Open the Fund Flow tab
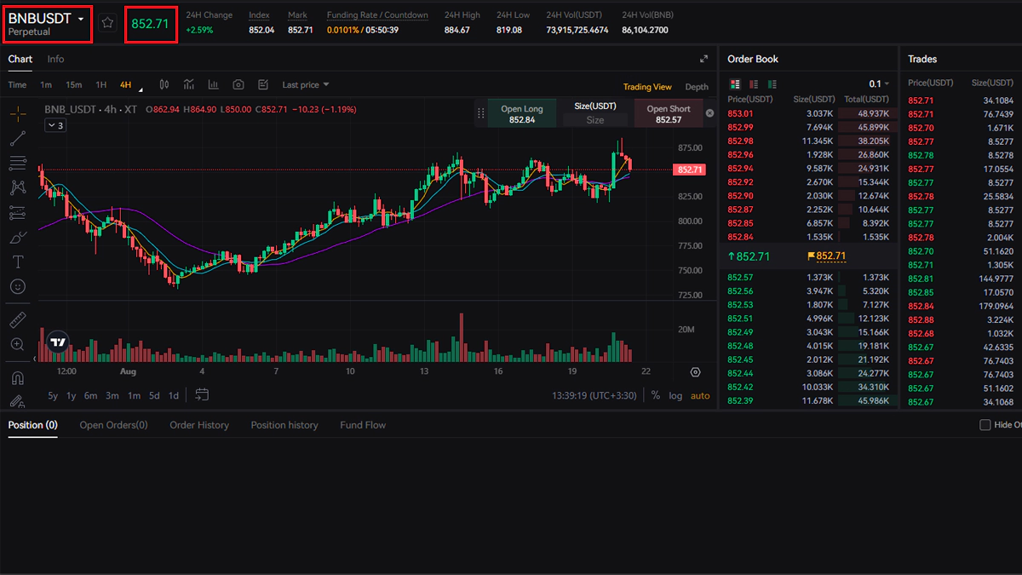The height and width of the screenshot is (575, 1022). coord(363,425)
